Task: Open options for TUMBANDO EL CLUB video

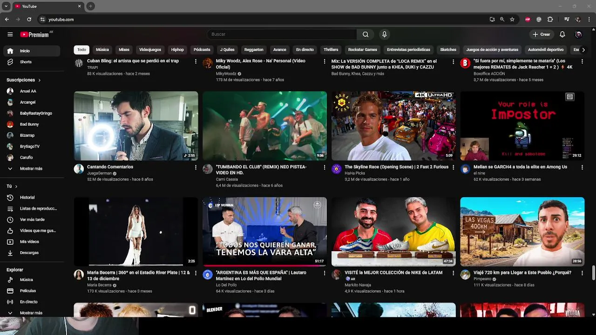Action: [x=324, y=167]
